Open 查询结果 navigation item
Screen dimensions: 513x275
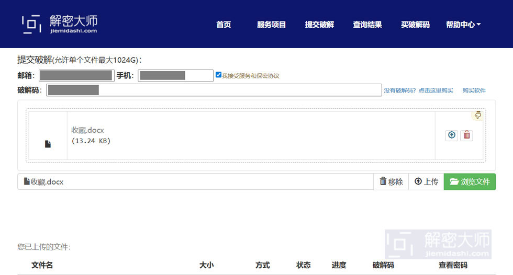pos(367,25)
